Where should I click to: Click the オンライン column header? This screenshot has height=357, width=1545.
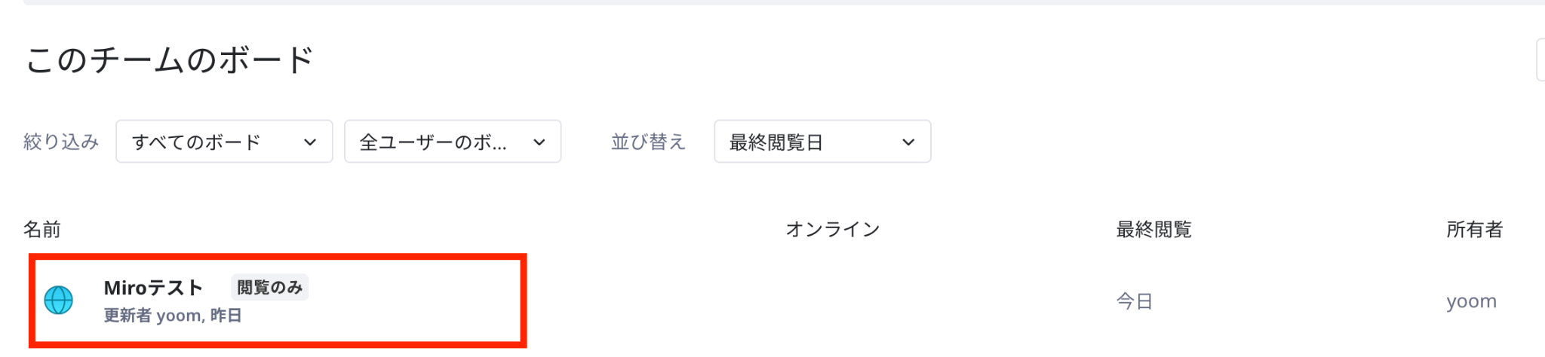pos(832,230)
